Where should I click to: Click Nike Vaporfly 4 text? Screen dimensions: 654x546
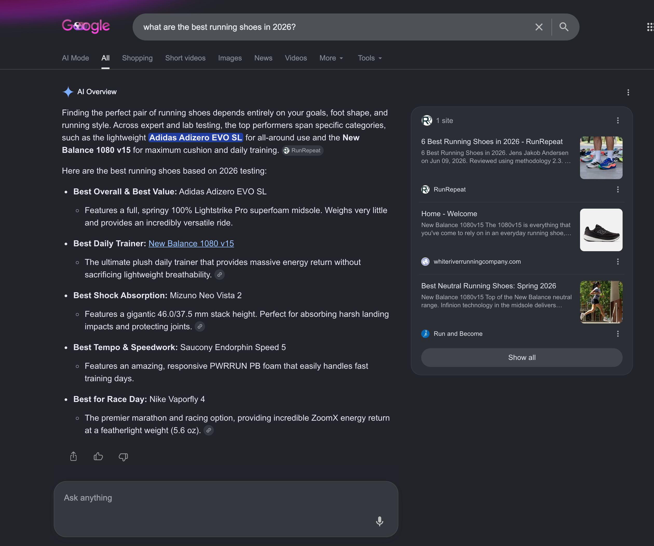coord(177,399)
